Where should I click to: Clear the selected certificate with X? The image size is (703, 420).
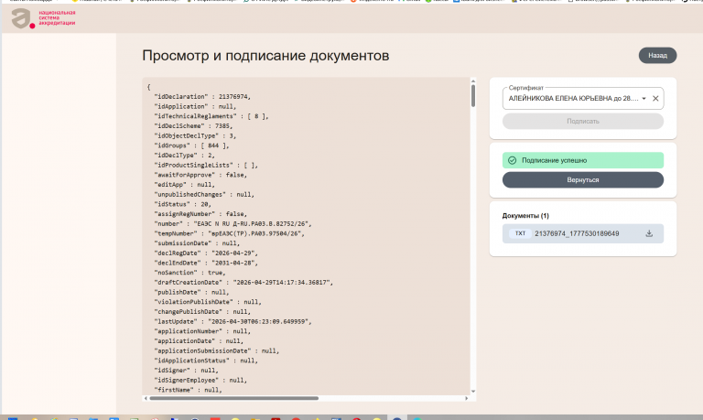655,99
